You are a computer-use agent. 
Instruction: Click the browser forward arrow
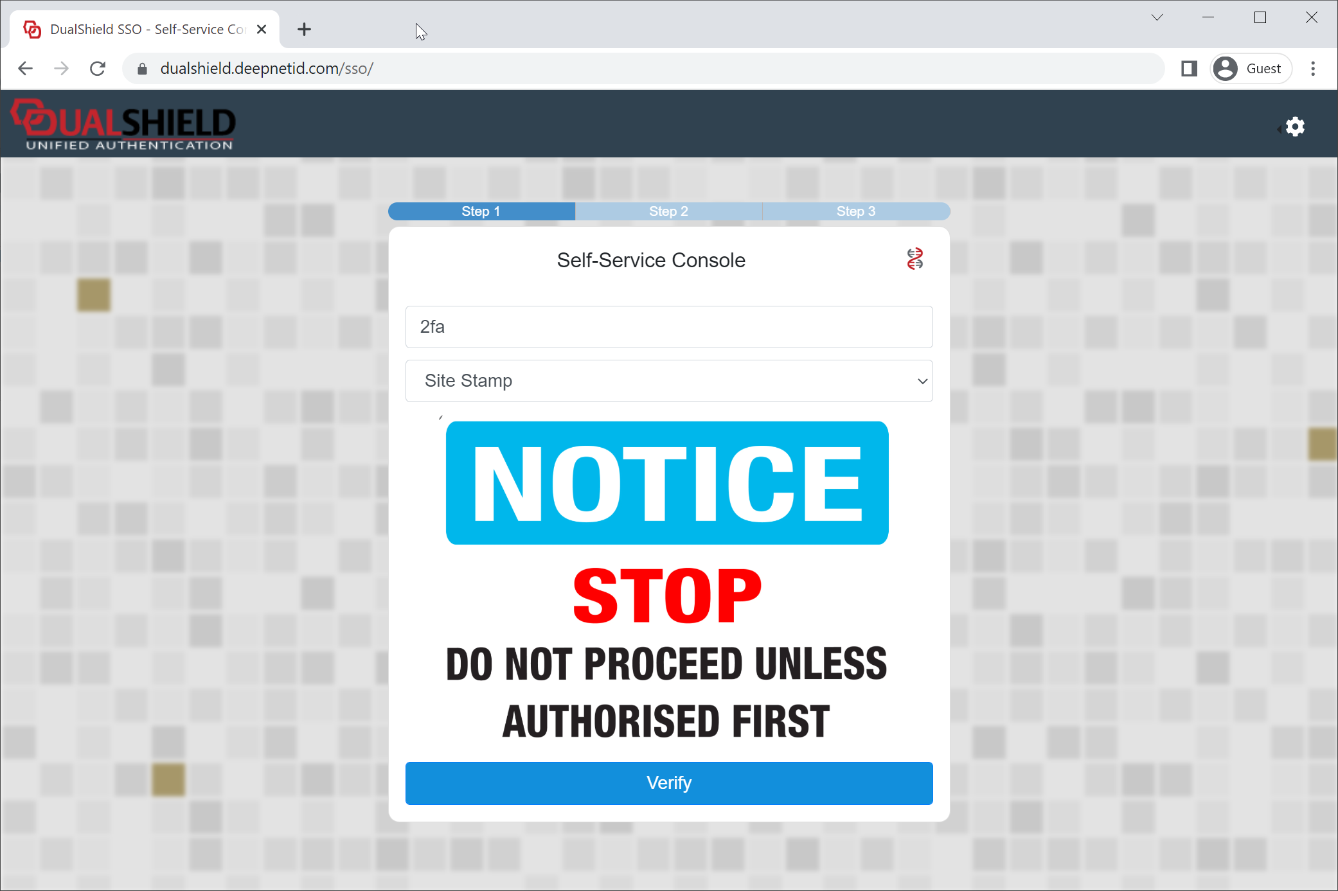(62, 69)
